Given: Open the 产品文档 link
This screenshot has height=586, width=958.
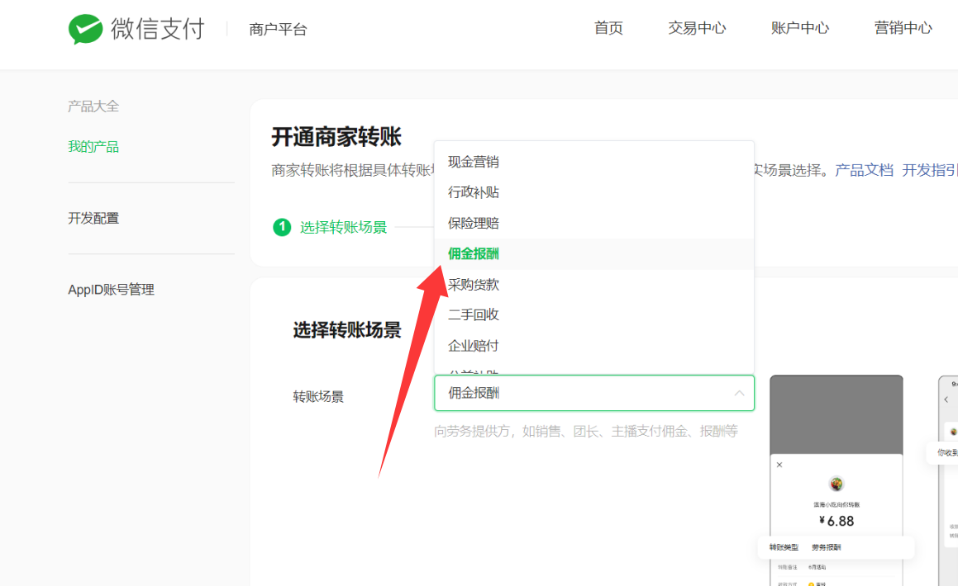Looking at the screenshot, I should [864, 170].
